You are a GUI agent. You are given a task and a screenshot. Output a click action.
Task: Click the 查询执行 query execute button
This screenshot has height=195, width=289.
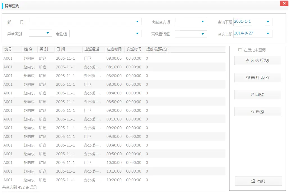click(x=257, y=60)
